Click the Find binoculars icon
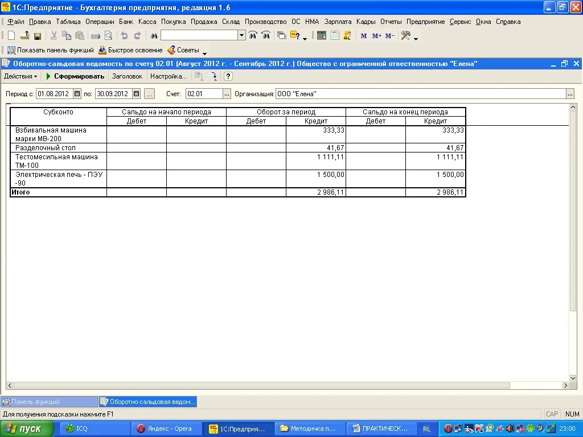 154,36
